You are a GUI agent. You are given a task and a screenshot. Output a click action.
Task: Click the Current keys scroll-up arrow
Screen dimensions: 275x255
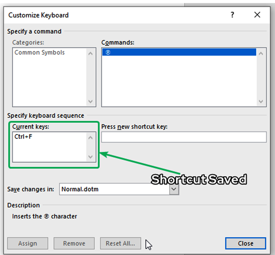coord(91,138)
